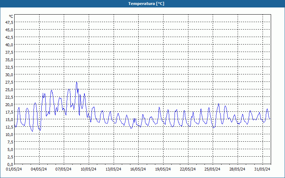This screenshot has height=178, width=285.
Task: Click the 17,5 y-axis value
Action: tap(10, 112)
